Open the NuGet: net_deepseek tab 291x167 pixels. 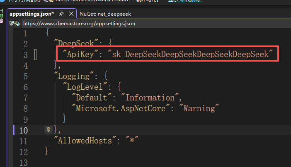105,14
